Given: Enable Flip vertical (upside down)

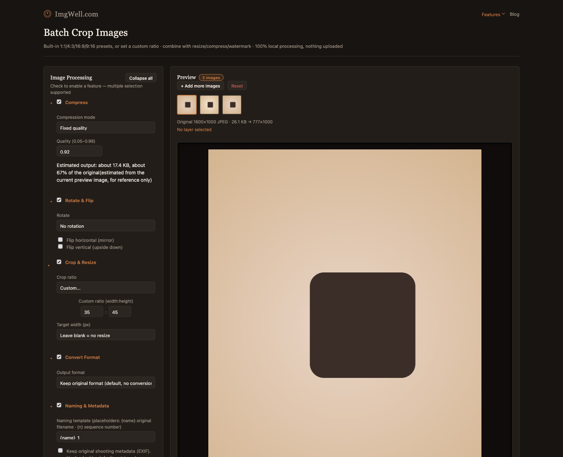Looking at the screenshot, I should point(61,247).
